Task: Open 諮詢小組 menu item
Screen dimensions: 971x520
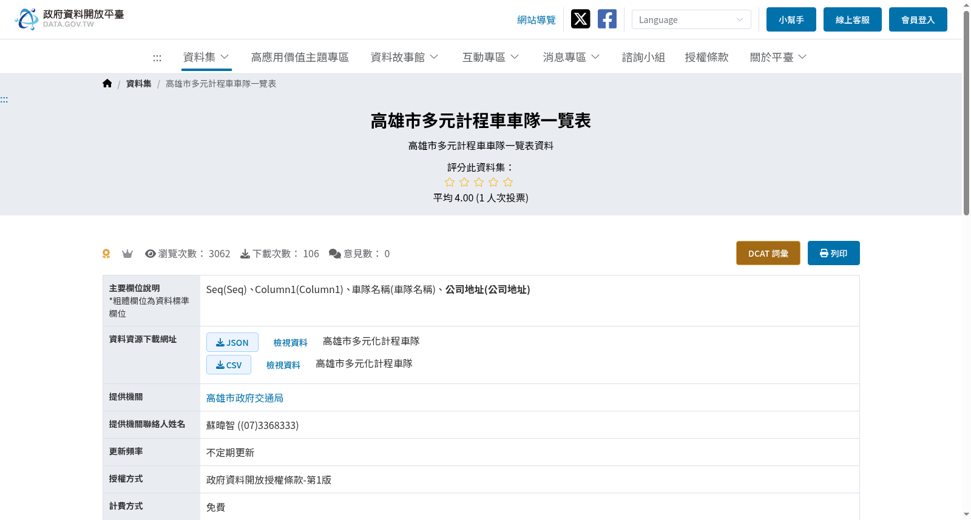Action: pyautogui.click(x=643, y=57)
